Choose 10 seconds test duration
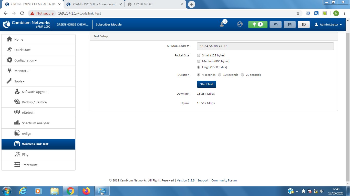 (220, 75)
